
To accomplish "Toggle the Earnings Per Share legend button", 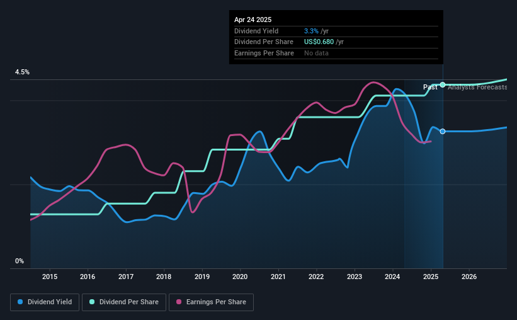I will tap(211, 302).
